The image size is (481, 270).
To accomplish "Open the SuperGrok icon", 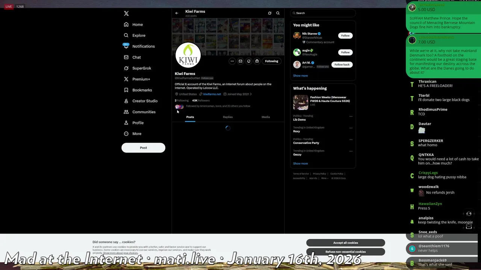I will point(126,68).
